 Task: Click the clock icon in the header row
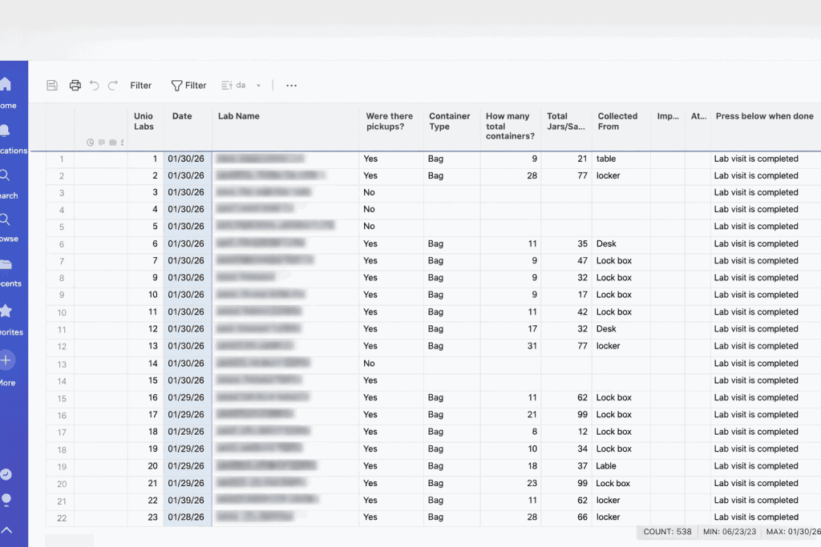(90, 143)
